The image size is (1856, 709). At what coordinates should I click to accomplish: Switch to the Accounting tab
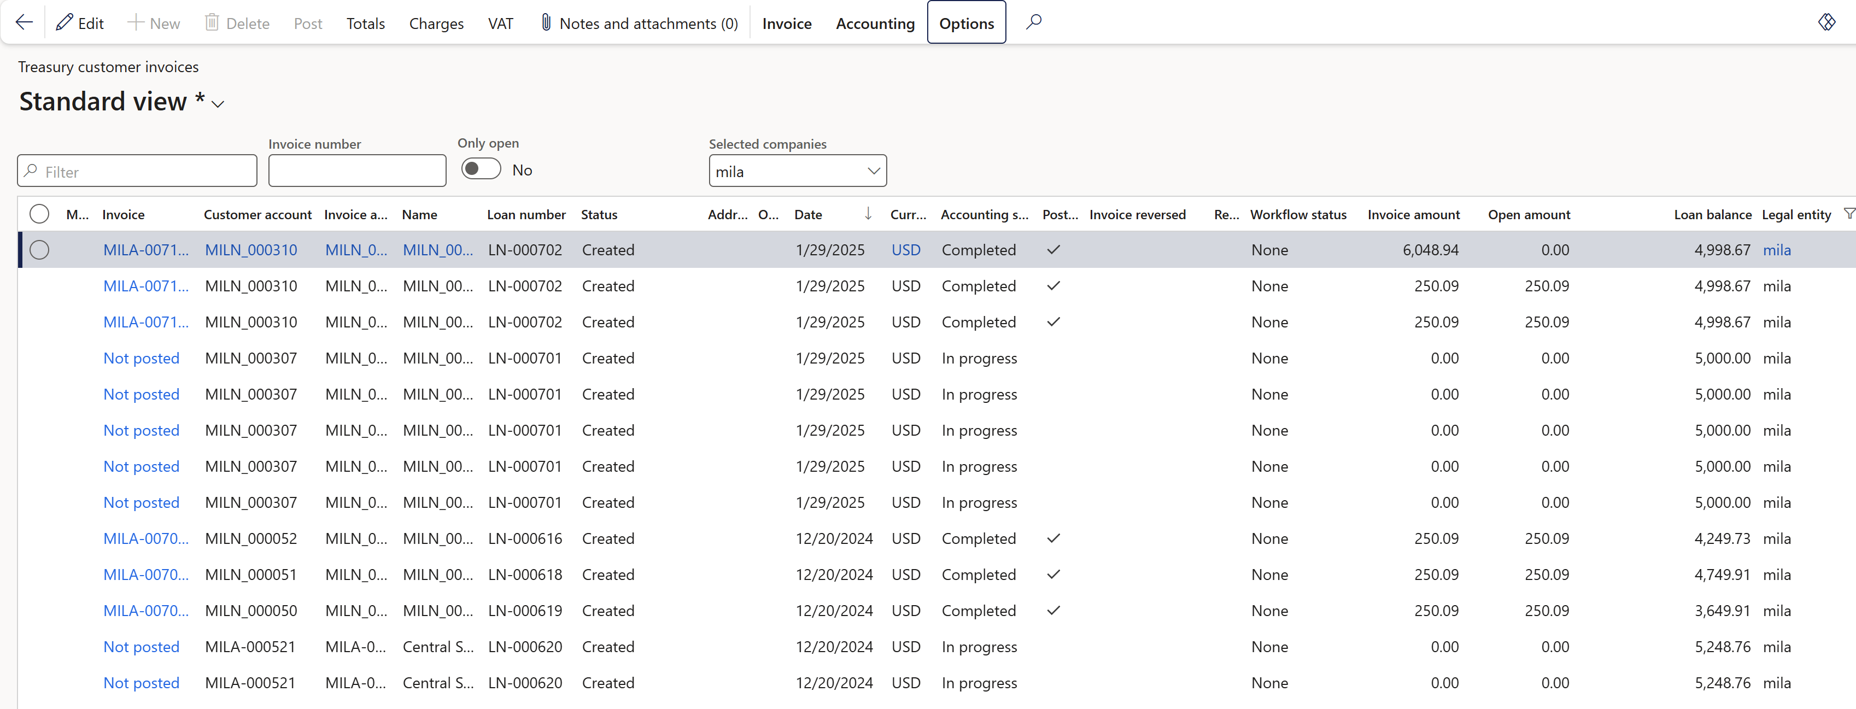(x=875, y=23)
